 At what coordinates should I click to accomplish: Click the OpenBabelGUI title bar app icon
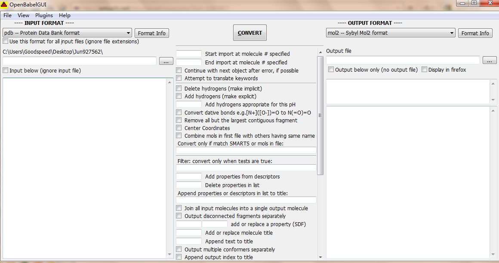tap(4, 4)
